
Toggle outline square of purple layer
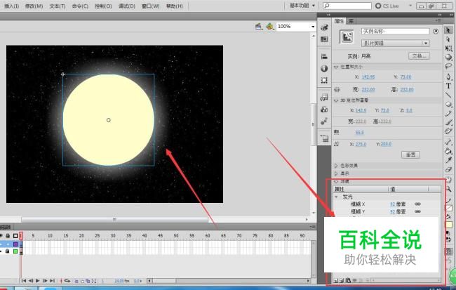15,244
